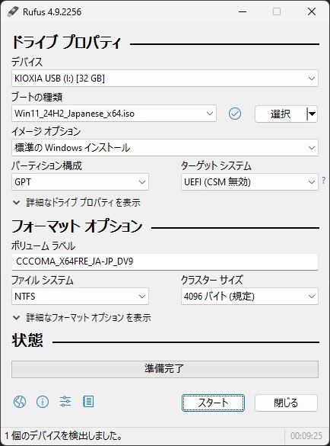Click the status text 1 個のデバイスを検出しました。
The image size is (330, 446).
coord(64,436)
